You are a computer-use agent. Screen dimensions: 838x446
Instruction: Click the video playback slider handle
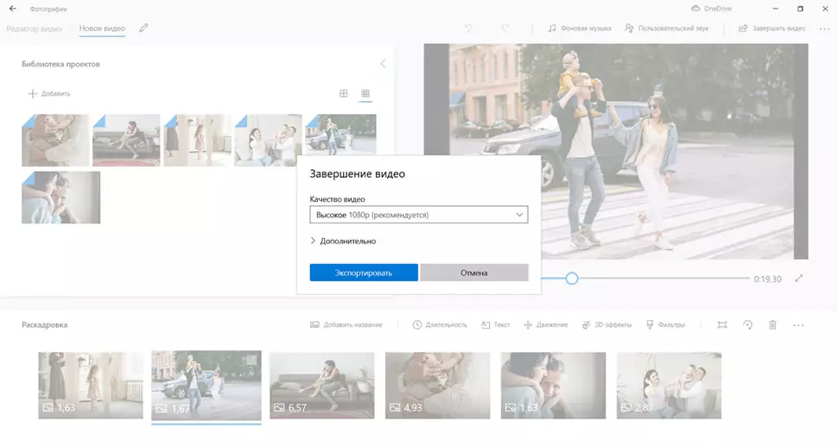[x=571, y=279]
